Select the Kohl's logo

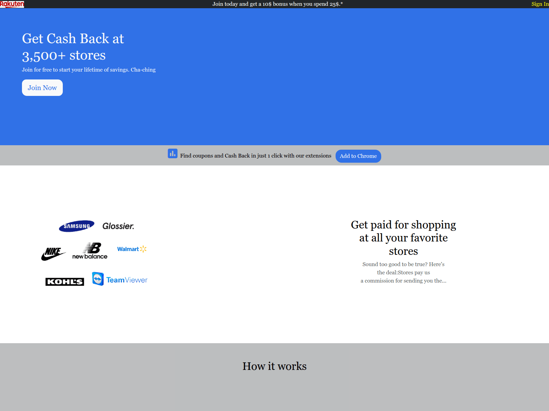pyautogui.click(x=65, y=282)
